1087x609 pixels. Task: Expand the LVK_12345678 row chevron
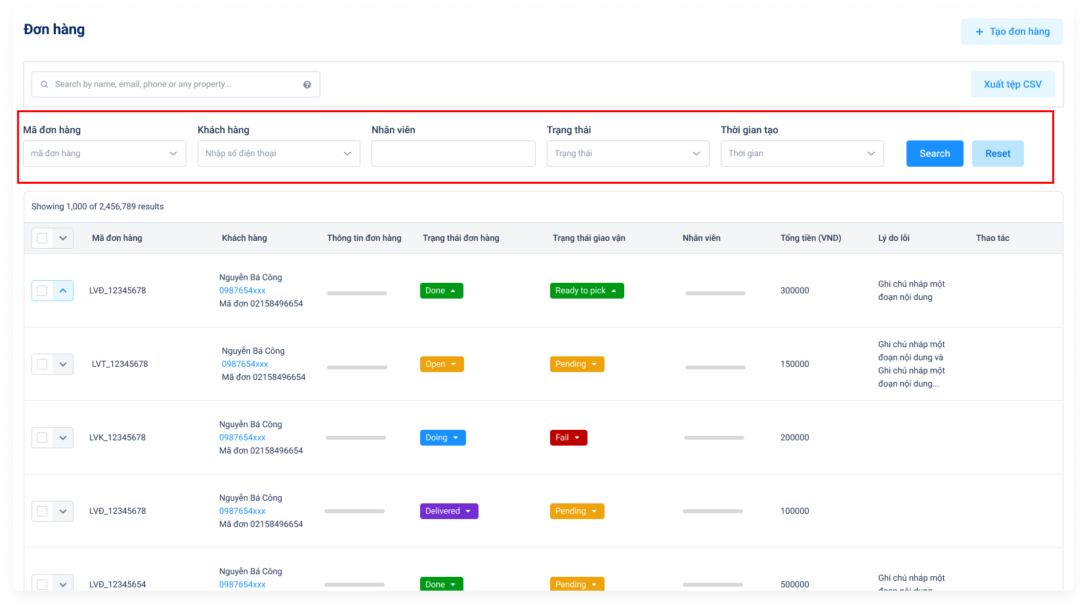click(x=63, y=438)
